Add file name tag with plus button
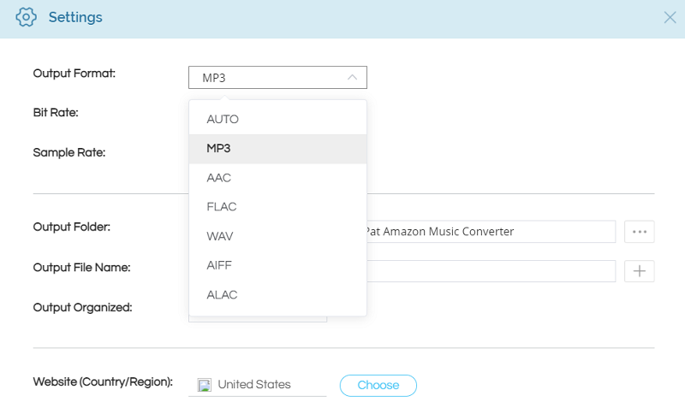This screenshot has height=420, width=685. coord(640,271)
